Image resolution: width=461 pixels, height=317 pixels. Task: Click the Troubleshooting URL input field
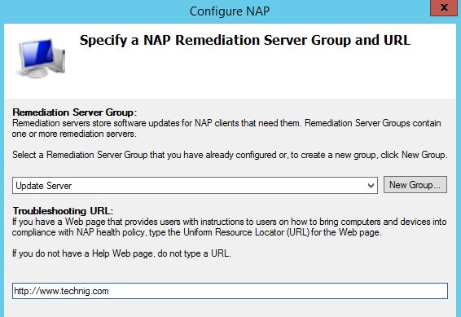(230, 291)
